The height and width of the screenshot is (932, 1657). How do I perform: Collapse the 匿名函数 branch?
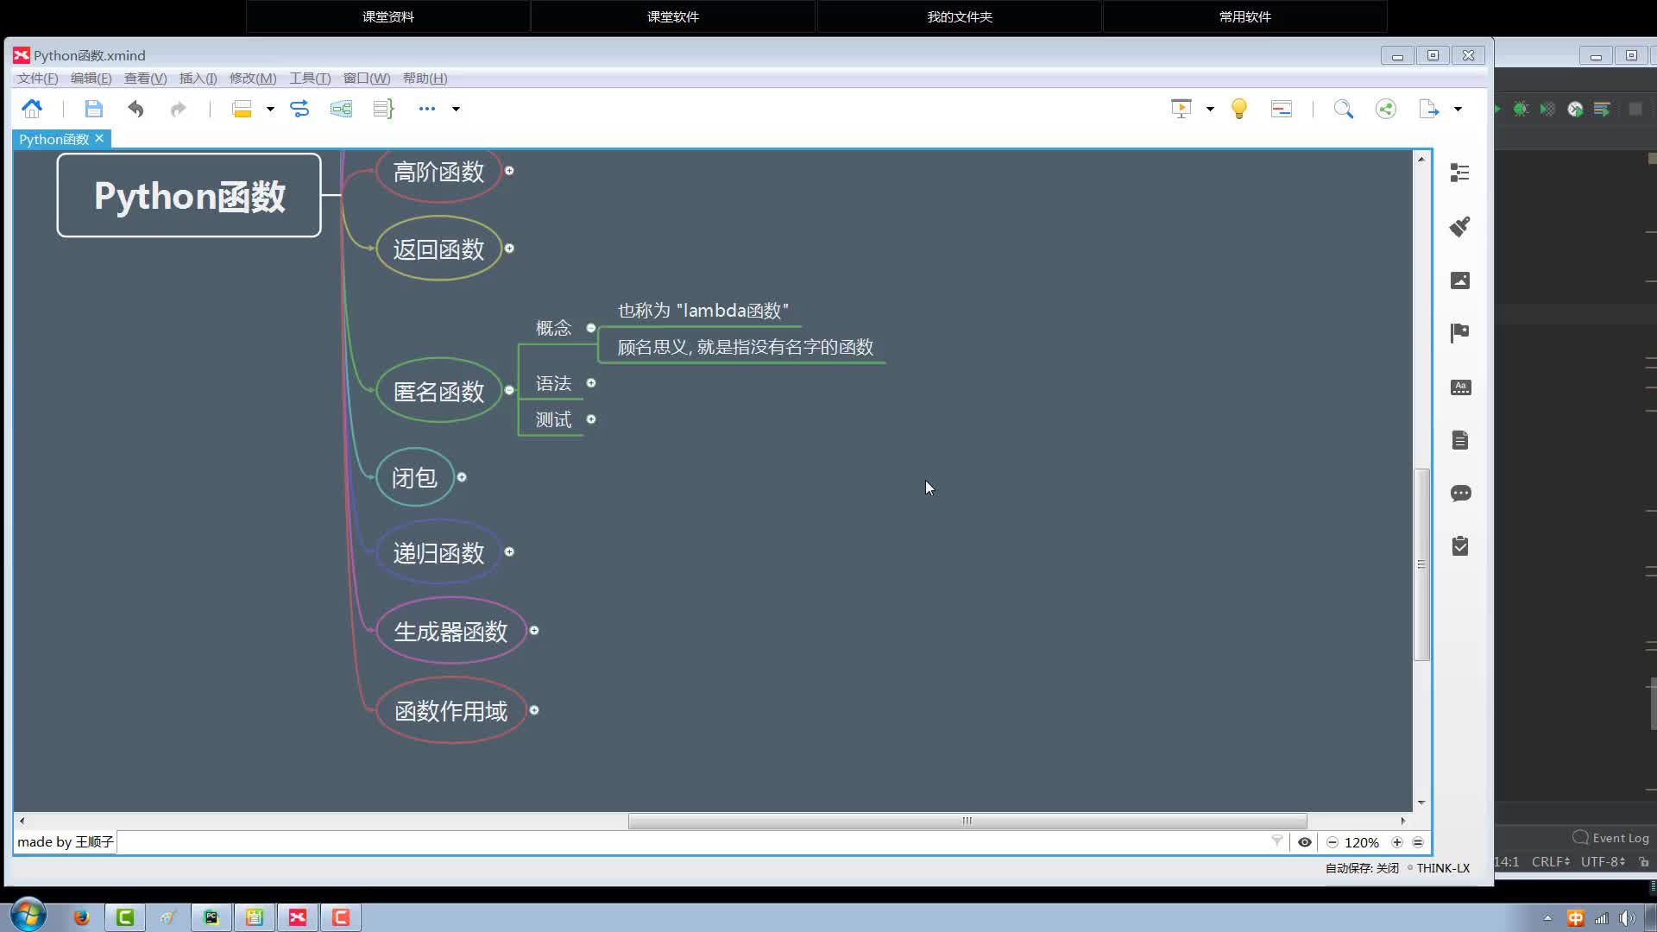pyautogui.click(x=509, y=390)
